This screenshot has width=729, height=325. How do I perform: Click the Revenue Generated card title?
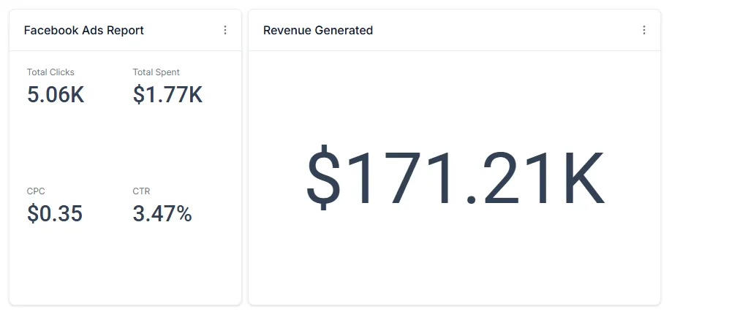318,31
